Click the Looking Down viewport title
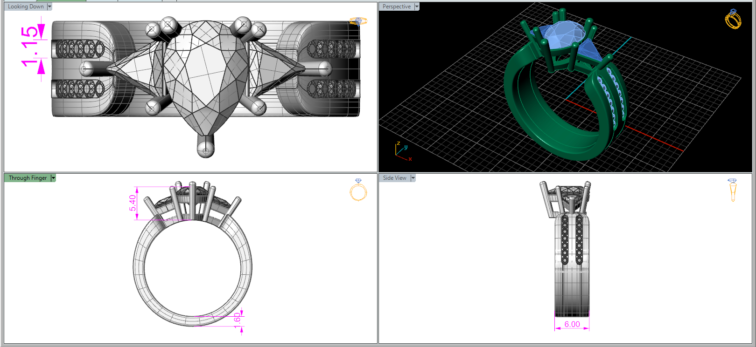This screenshot has width=756, height=347. [x=26, y=7]
